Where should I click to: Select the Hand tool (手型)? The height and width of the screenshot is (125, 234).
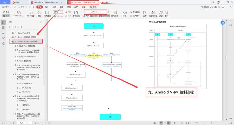[x=6, y=12]
